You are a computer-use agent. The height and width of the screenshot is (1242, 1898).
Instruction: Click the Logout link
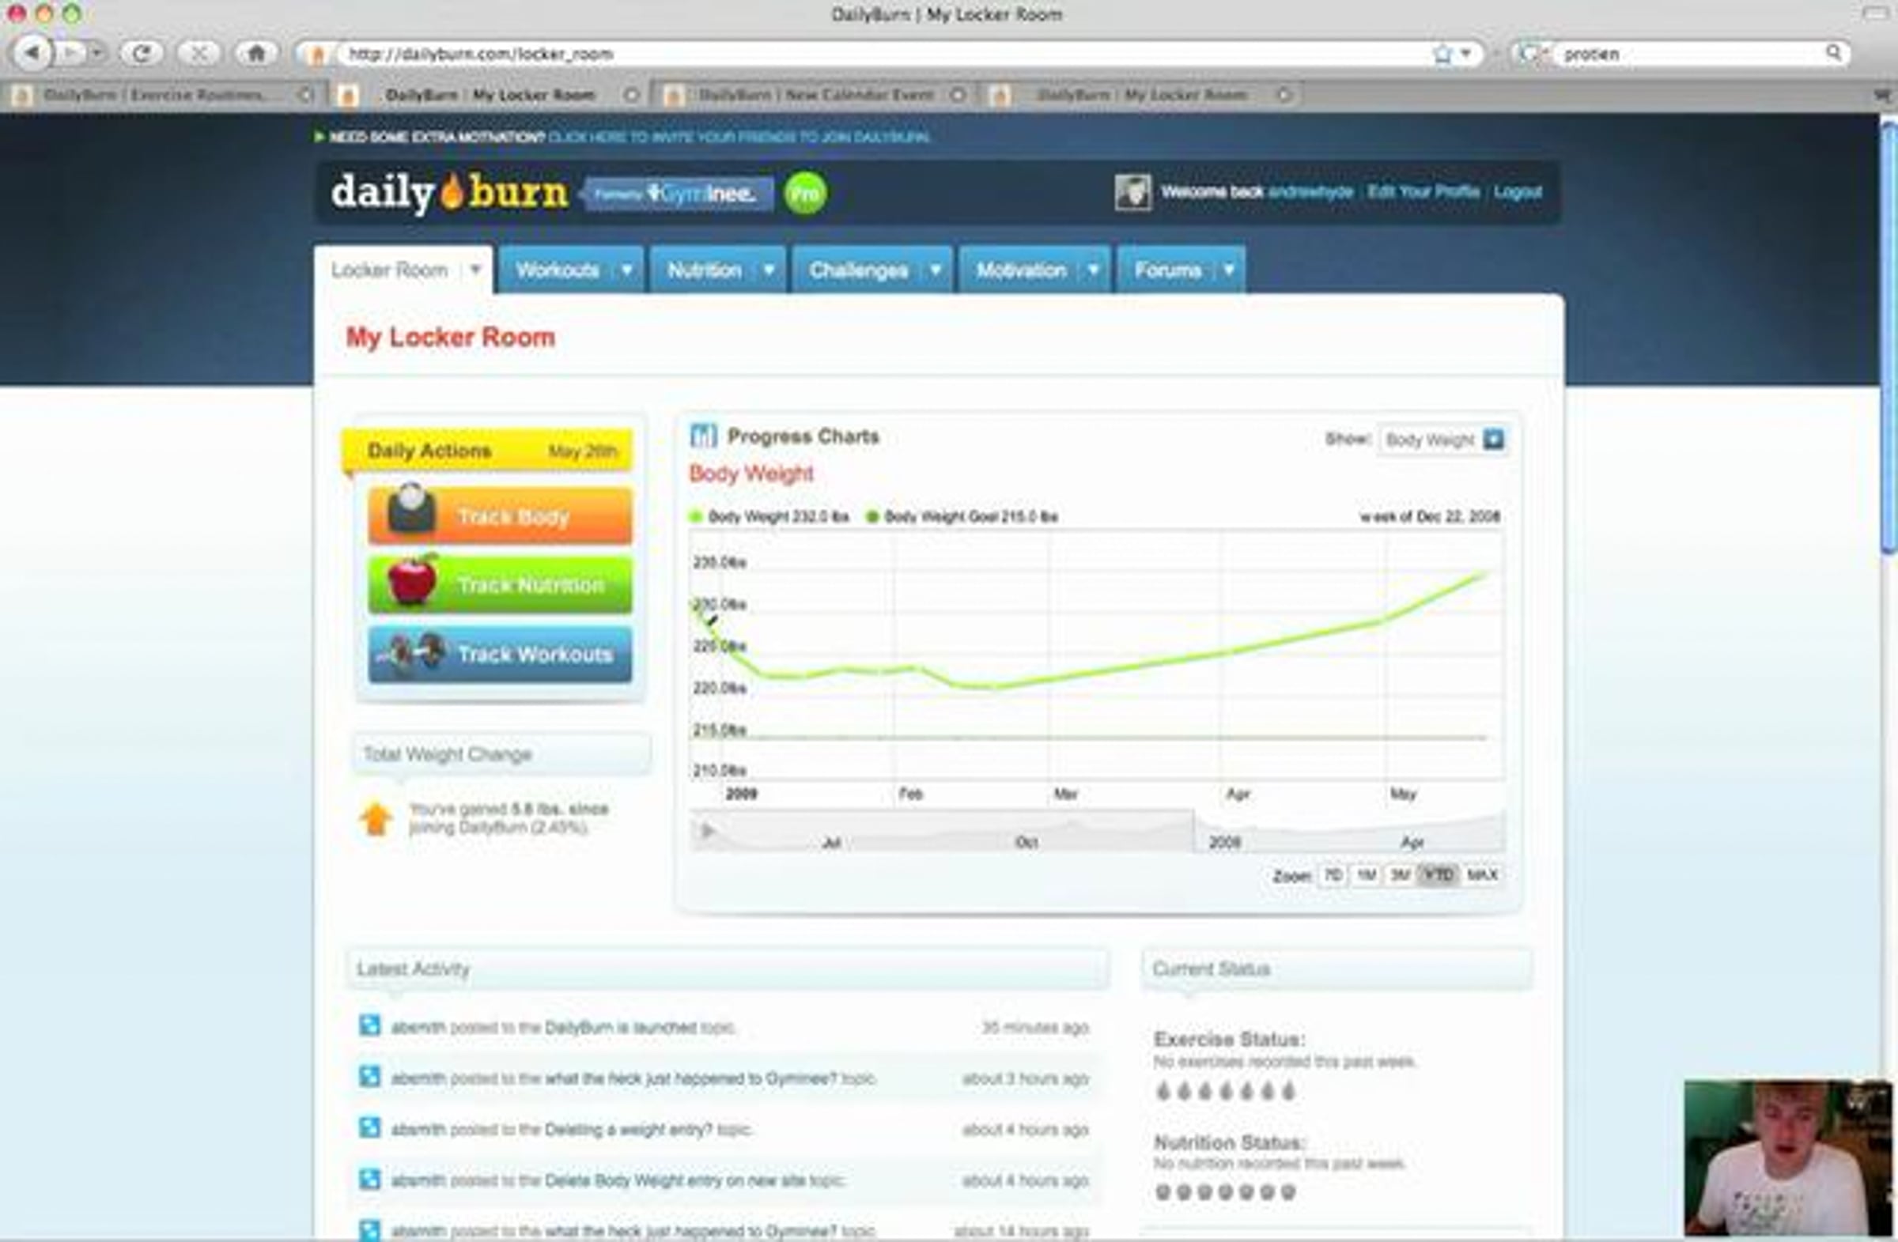point(1518,191)
